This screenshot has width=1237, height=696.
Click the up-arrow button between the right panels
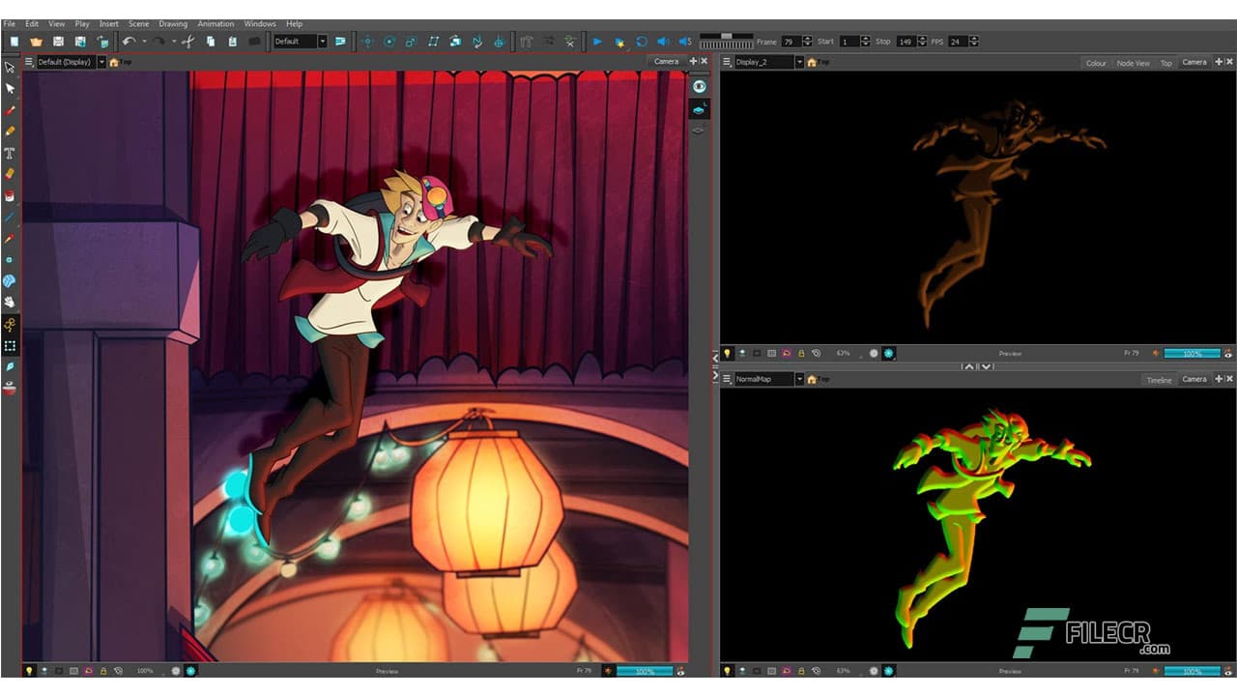[x=969, y=365]
